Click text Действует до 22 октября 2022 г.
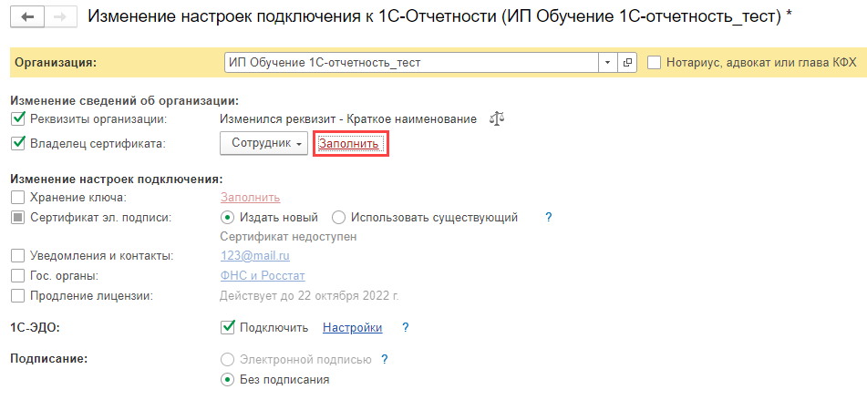 (309, 295)
